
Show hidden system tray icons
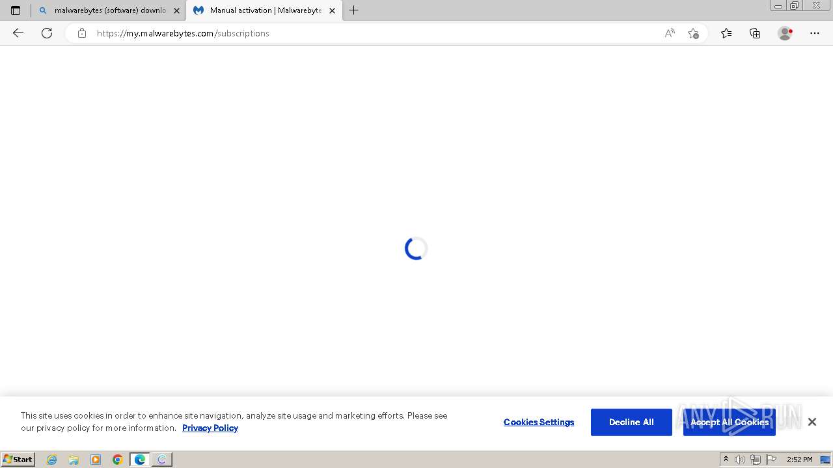coord(726,460)
